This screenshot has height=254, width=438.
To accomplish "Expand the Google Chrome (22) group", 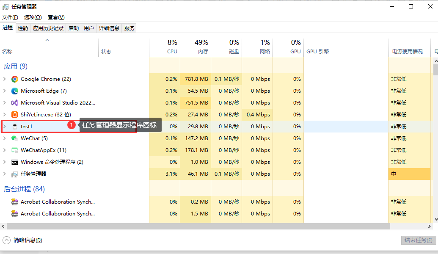I will click(x=5, y=79).
